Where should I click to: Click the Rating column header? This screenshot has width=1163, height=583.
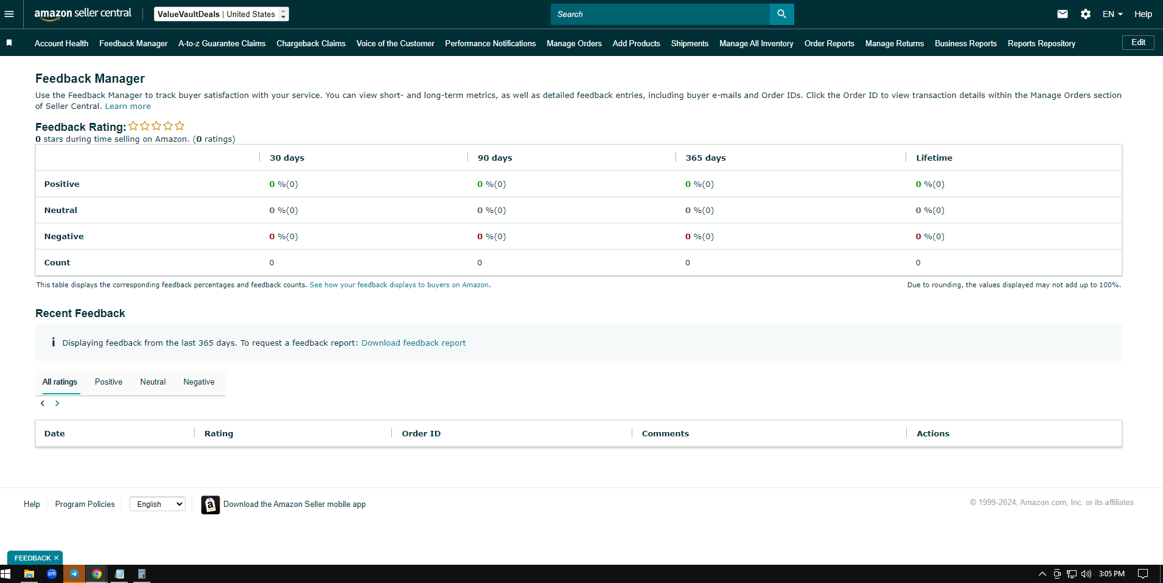[x=218, y=433]
